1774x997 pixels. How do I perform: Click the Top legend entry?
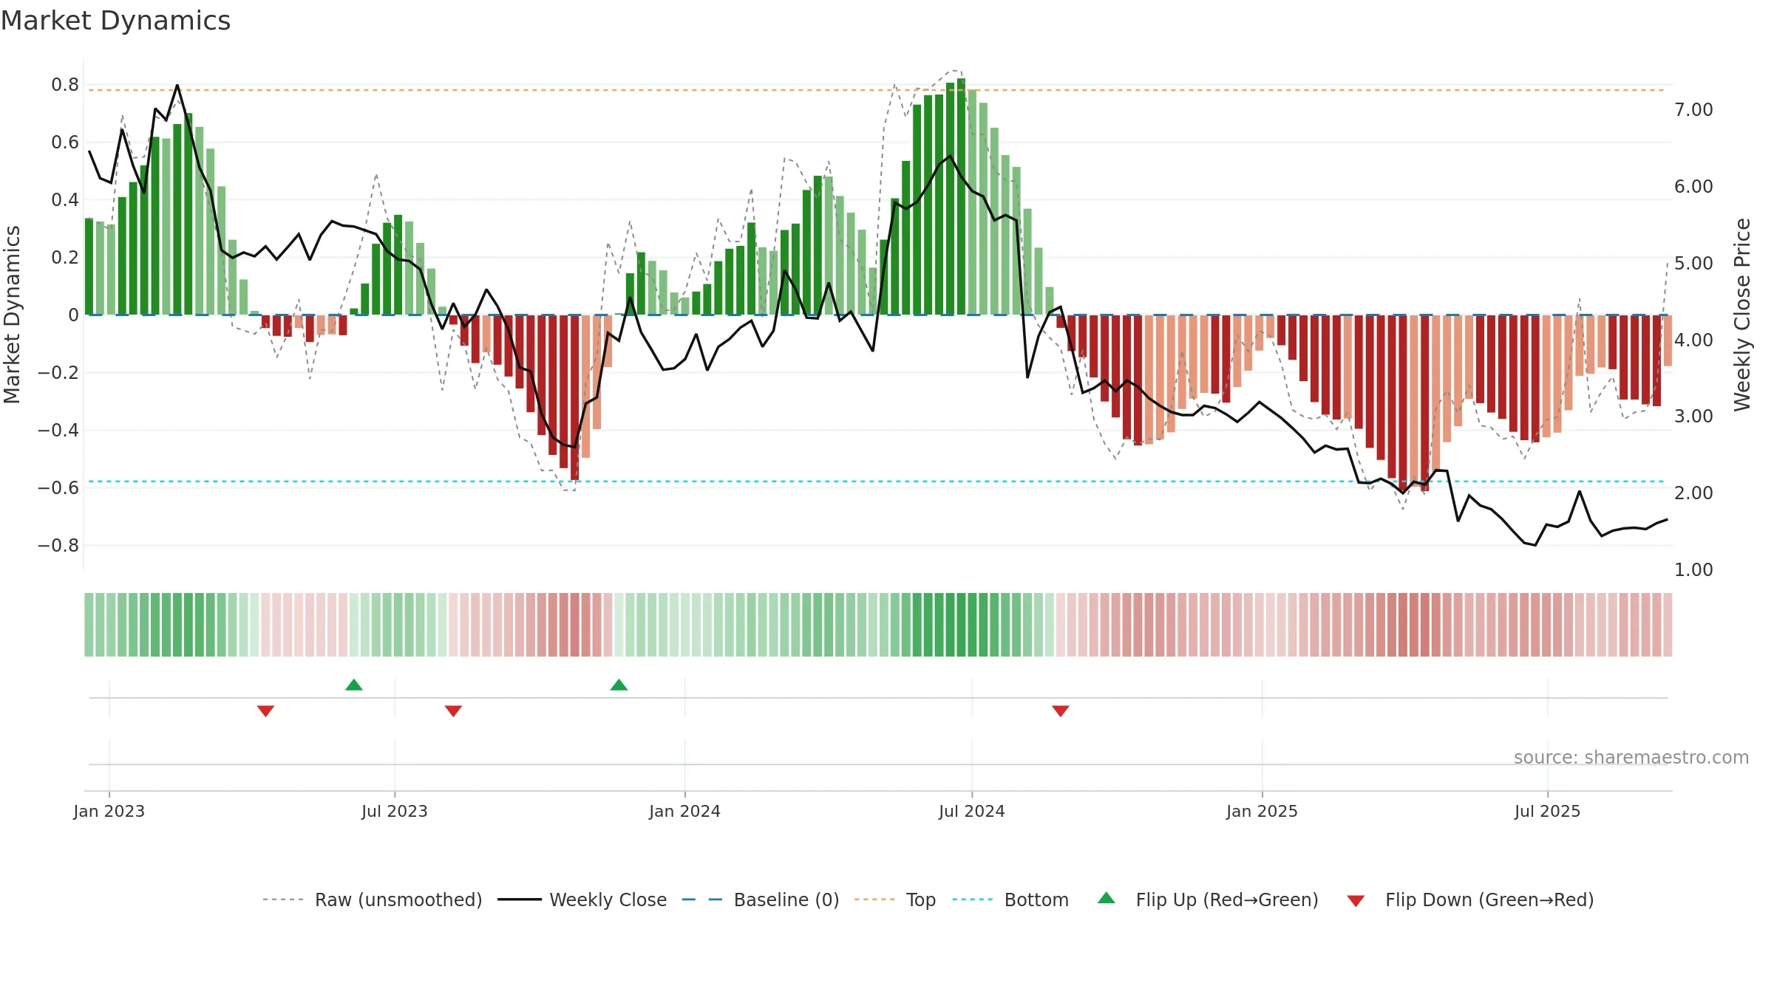coord(895,900)
